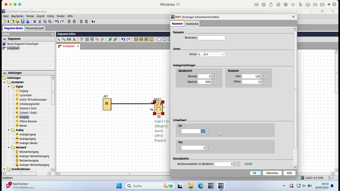Click the print icon in main toolbar
The height and width of the screenshot is (191, 340).
click(27, 21)
